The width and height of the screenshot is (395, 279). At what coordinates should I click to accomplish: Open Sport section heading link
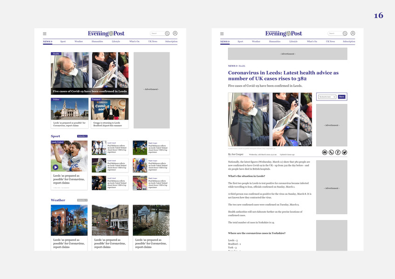tap(55, 136)
